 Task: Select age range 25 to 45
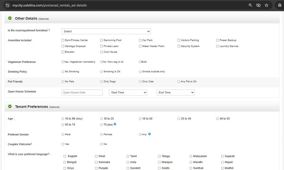(179, 119)
